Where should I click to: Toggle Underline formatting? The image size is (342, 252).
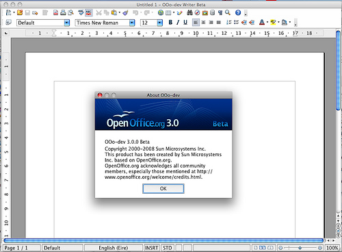point(185,22)
